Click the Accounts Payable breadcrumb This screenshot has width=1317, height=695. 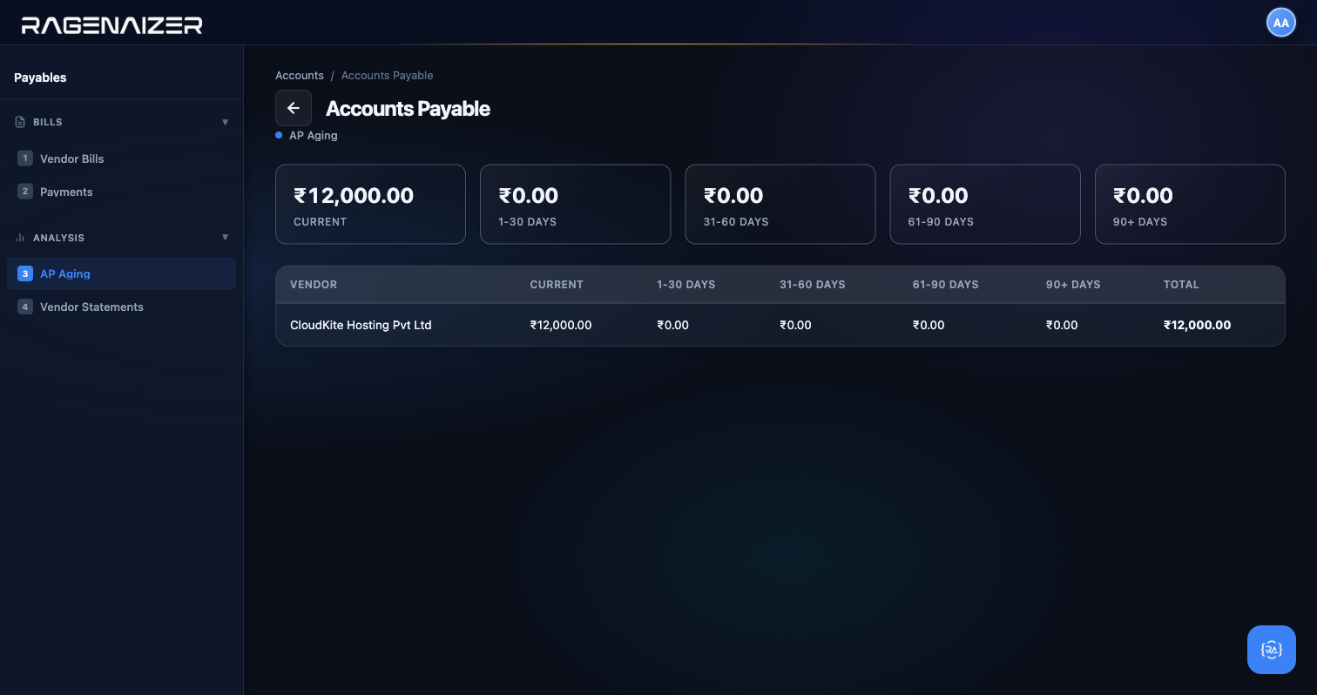coord(387,76)
